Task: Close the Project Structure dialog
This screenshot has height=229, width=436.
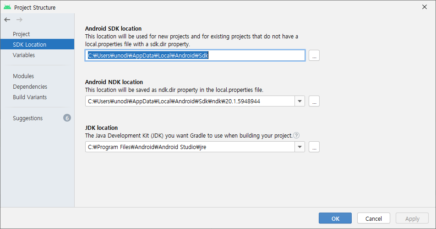Action: pos(424,7)
